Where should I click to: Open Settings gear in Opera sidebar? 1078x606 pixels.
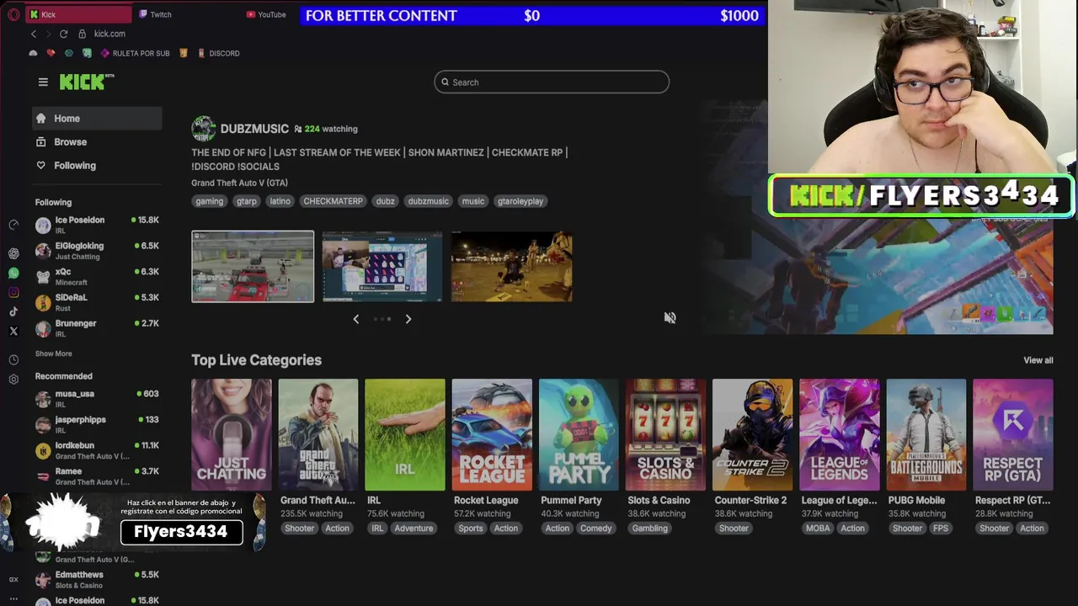tap(13, 380)
